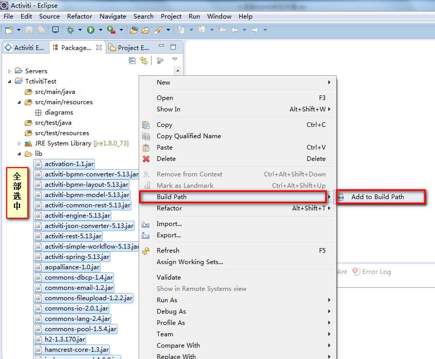435x359 pixels.
Task: Open the Run As submenu
Action: pyautogui.click(x=237, y=300)
